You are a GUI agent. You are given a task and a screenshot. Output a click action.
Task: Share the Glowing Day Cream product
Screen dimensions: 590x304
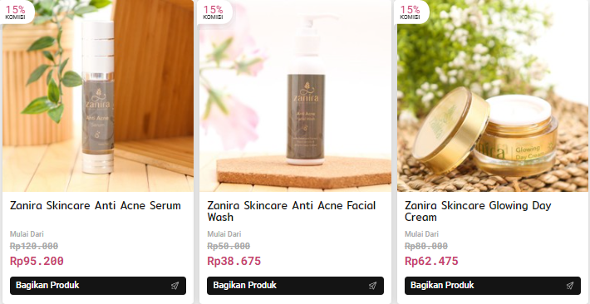(493, 286)
